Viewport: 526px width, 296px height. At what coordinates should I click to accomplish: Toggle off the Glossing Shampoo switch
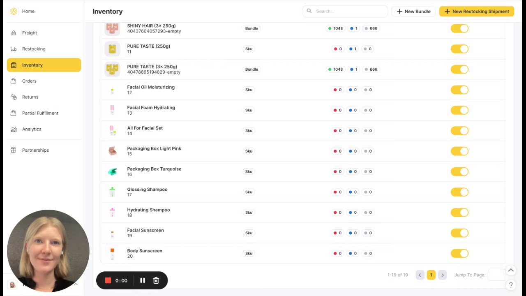pos(459,192)
